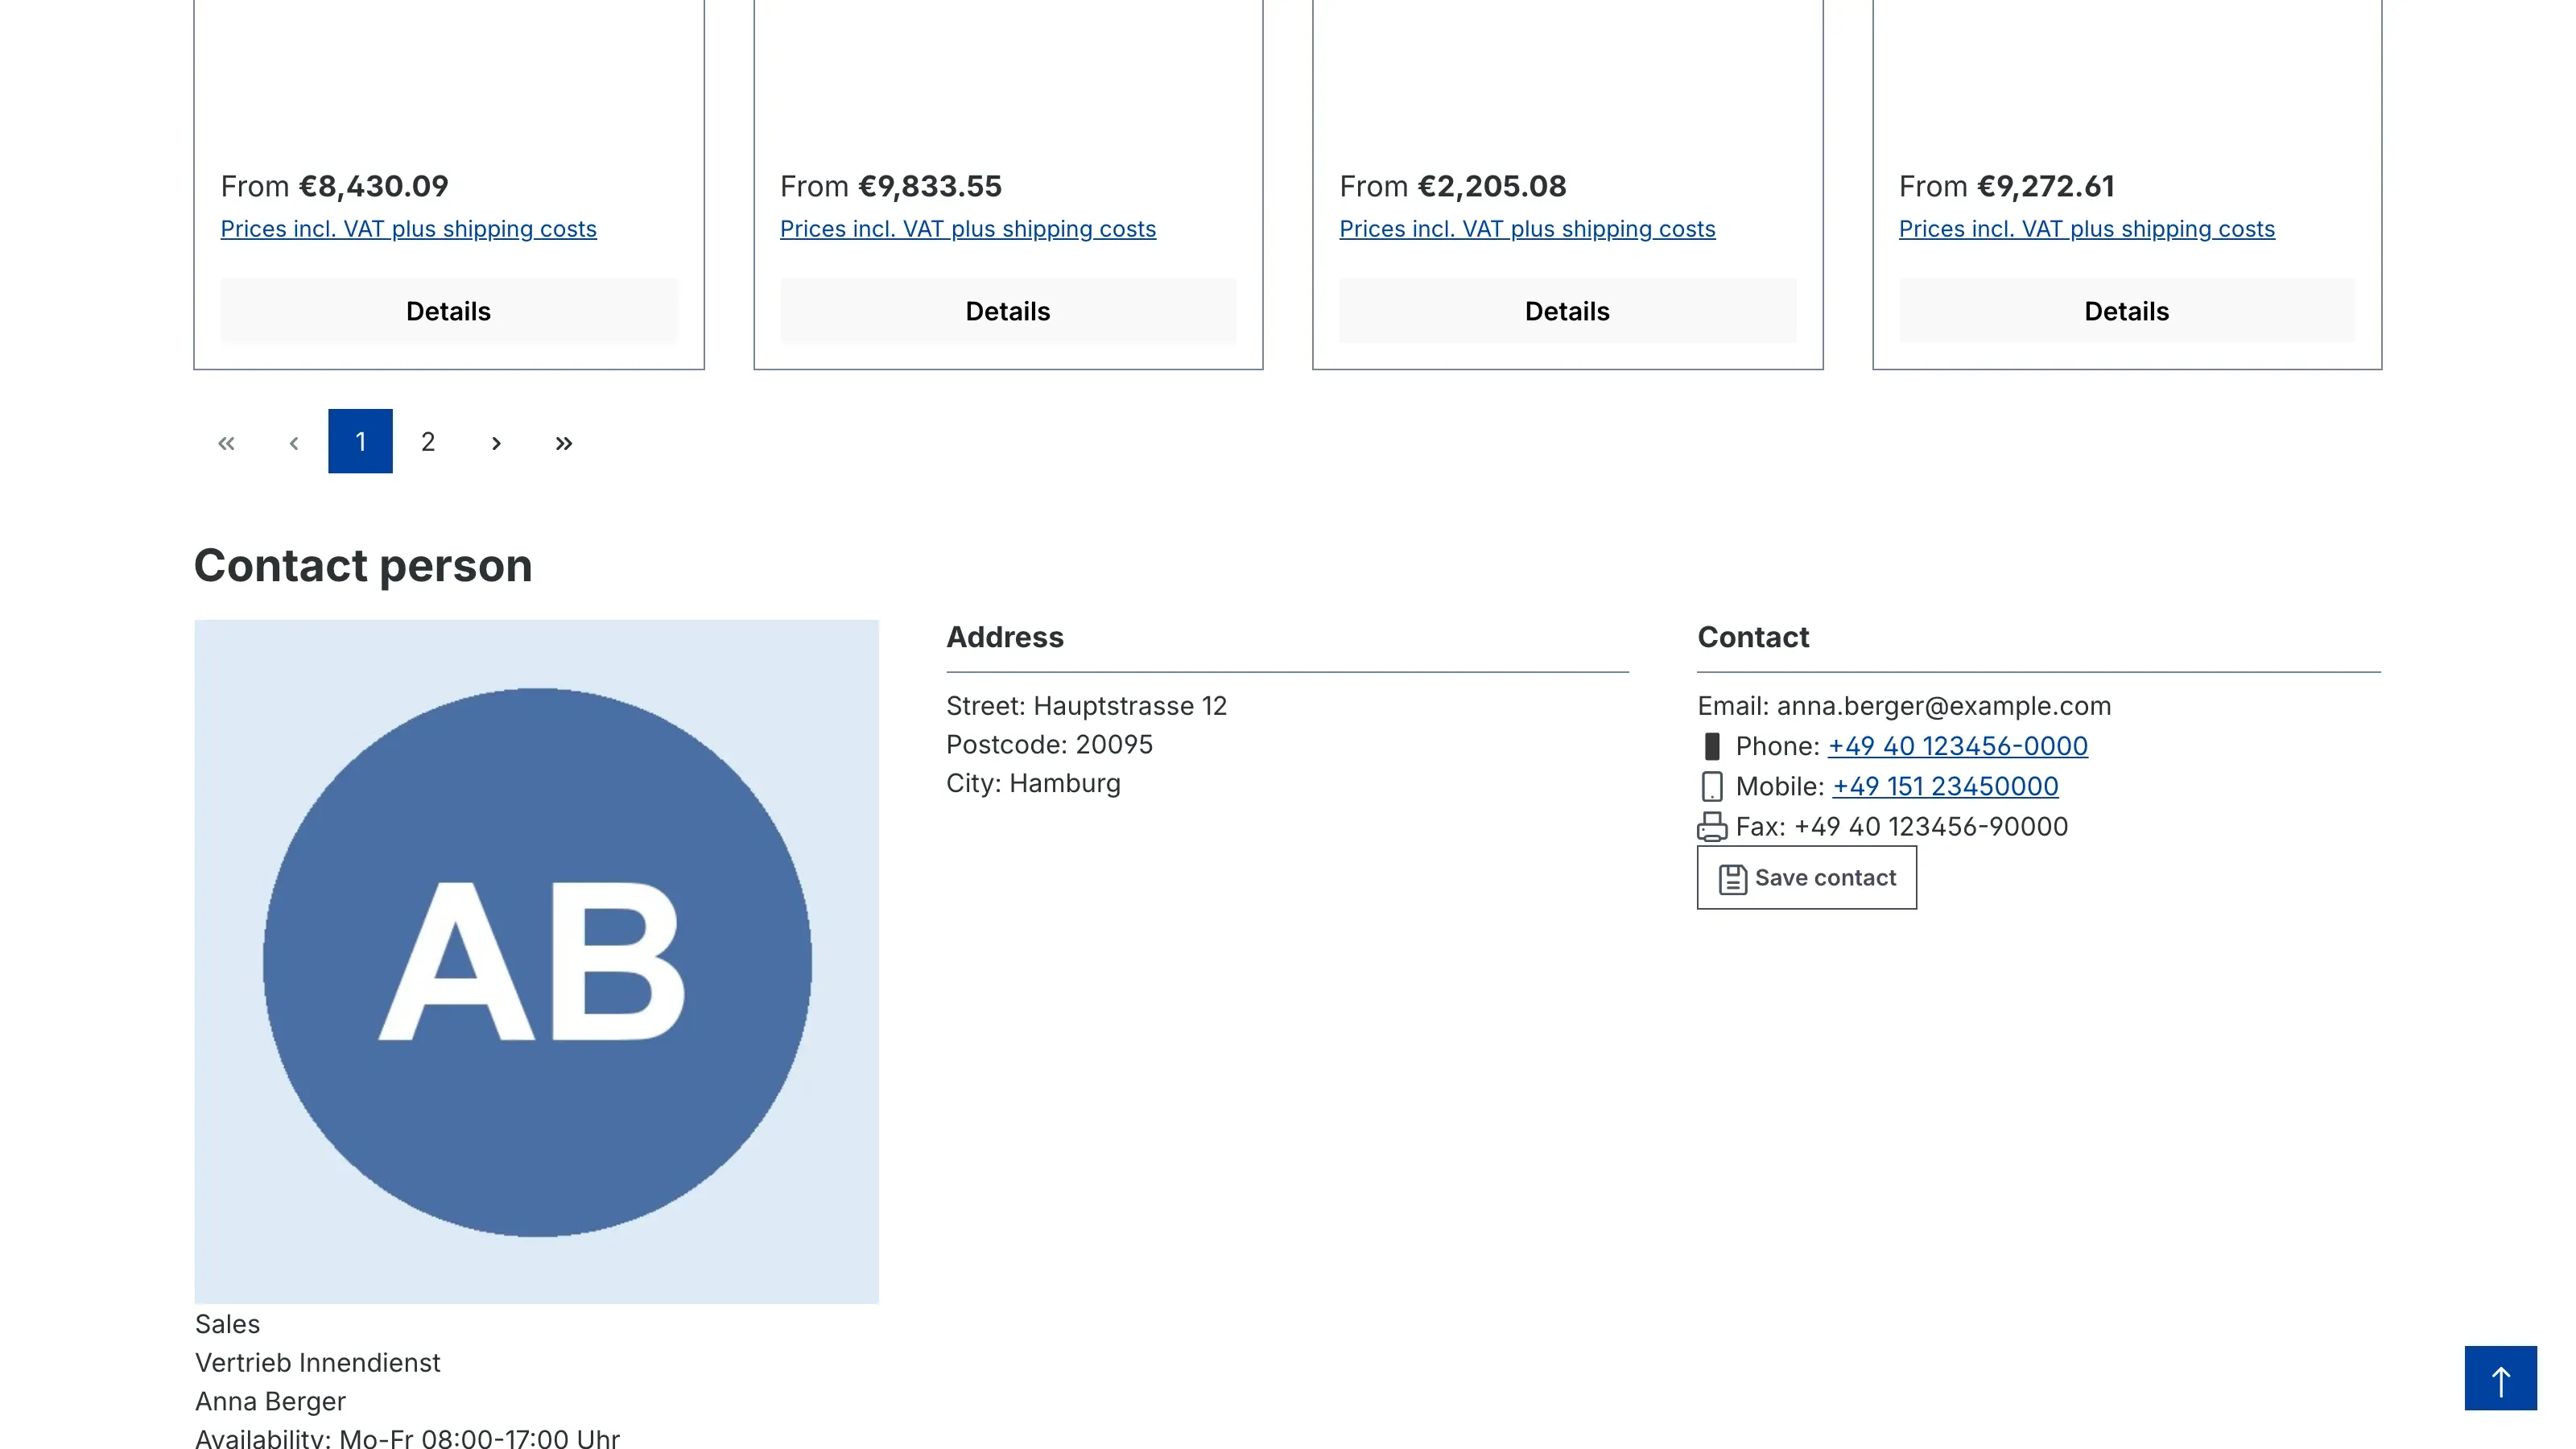Open Details for the €2,205.08 product

pos(1567,311)
